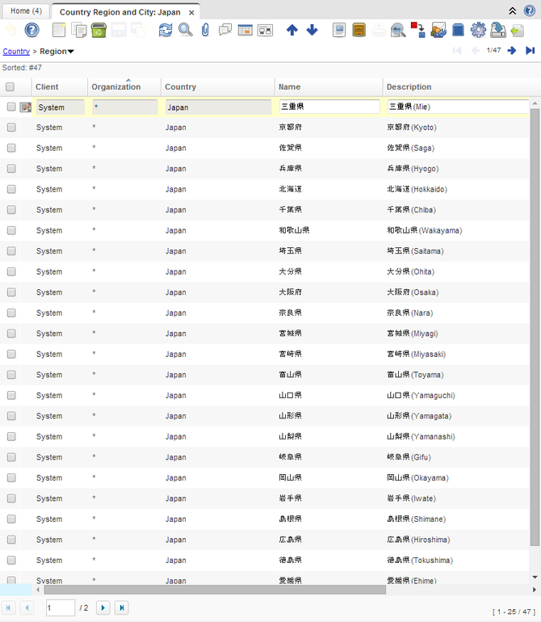
Task: Switch to the Home (4) tab
Action: pyautogui.click(x=26, y=11)
